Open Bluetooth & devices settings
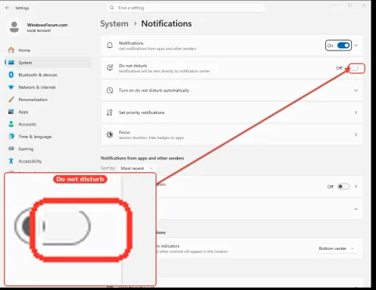 [48, 75]
